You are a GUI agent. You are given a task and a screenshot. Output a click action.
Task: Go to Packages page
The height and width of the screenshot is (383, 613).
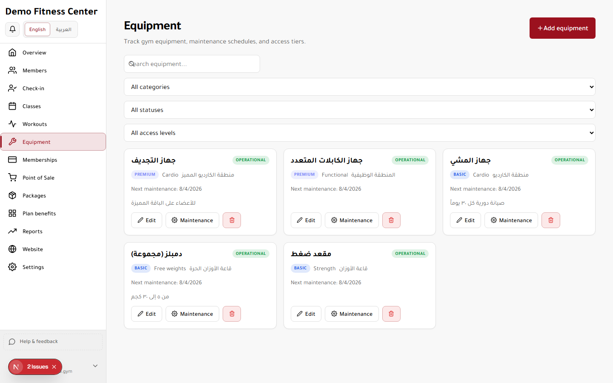tap(53, 196)
